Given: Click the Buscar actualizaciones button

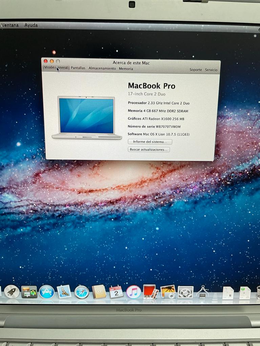Looking at the screenshot, I should click(149, 149).
